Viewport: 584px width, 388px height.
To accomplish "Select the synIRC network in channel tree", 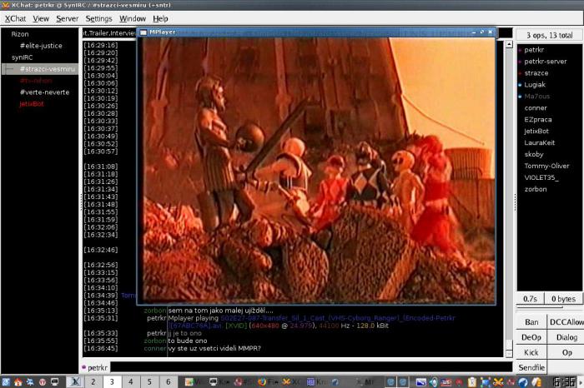I will [22, 57].
